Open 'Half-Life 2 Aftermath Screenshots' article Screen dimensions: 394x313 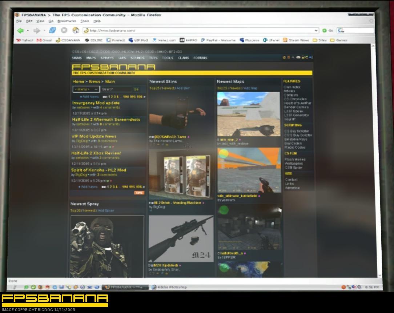click(x=106, y=120)
